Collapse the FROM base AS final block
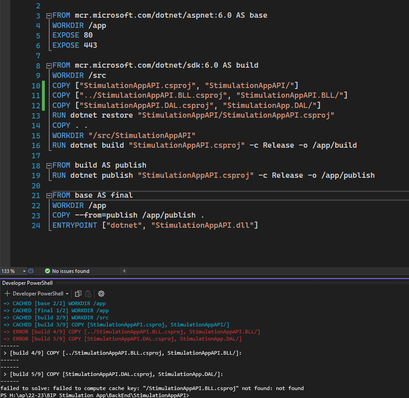Screen dimensions: 409x398 tap(49, 195)
